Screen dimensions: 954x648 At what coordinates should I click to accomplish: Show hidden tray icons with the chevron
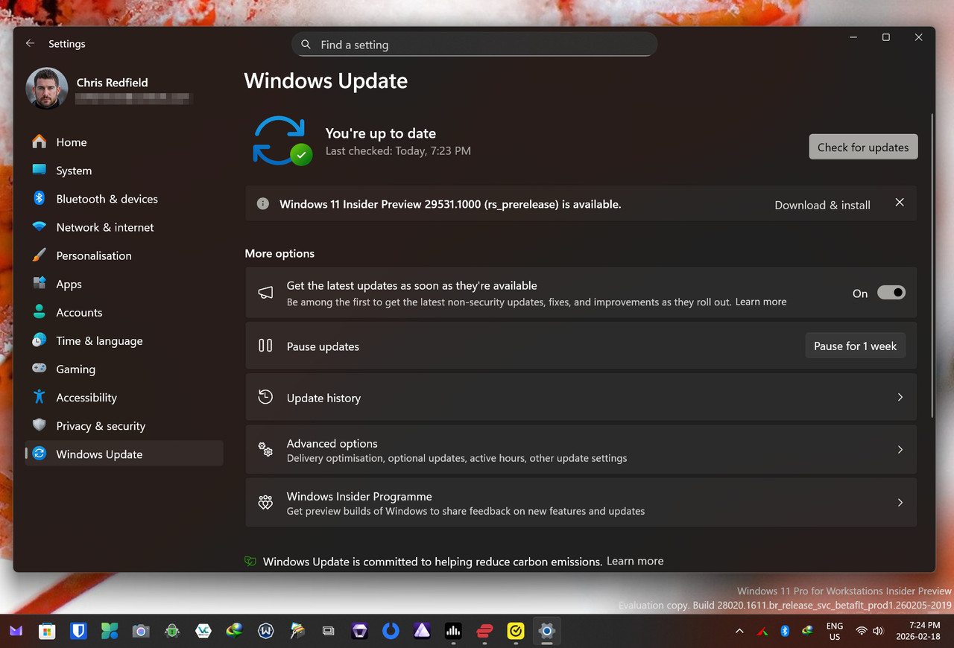(x=739, y=631)
